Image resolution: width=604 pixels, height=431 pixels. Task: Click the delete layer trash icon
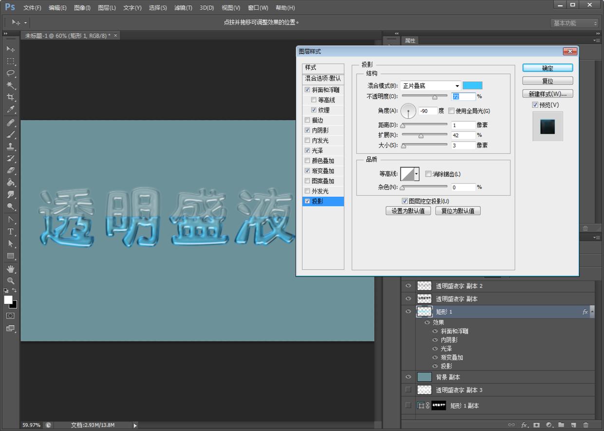[x=585, y=425]
